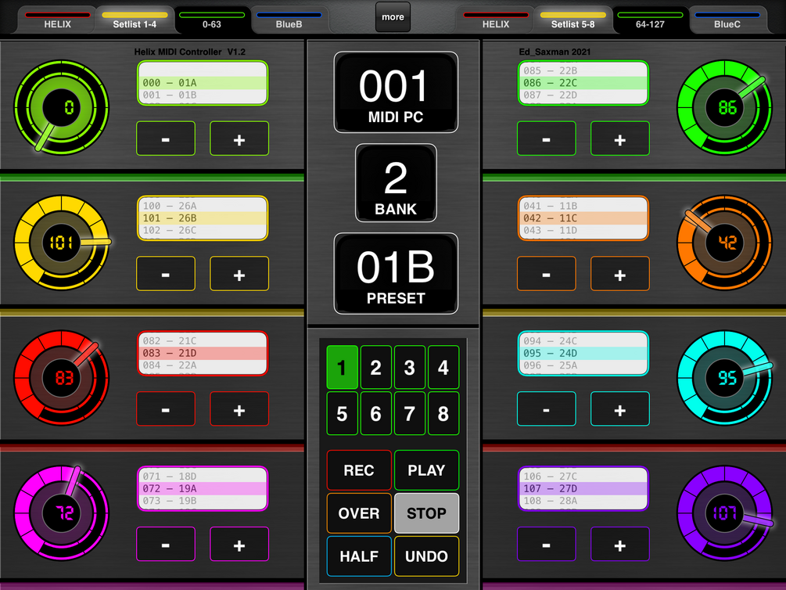The width and height of the screenshot is (786, 590).
Task: Select bank number 4 pad
Action: click(x=443, y=367)
